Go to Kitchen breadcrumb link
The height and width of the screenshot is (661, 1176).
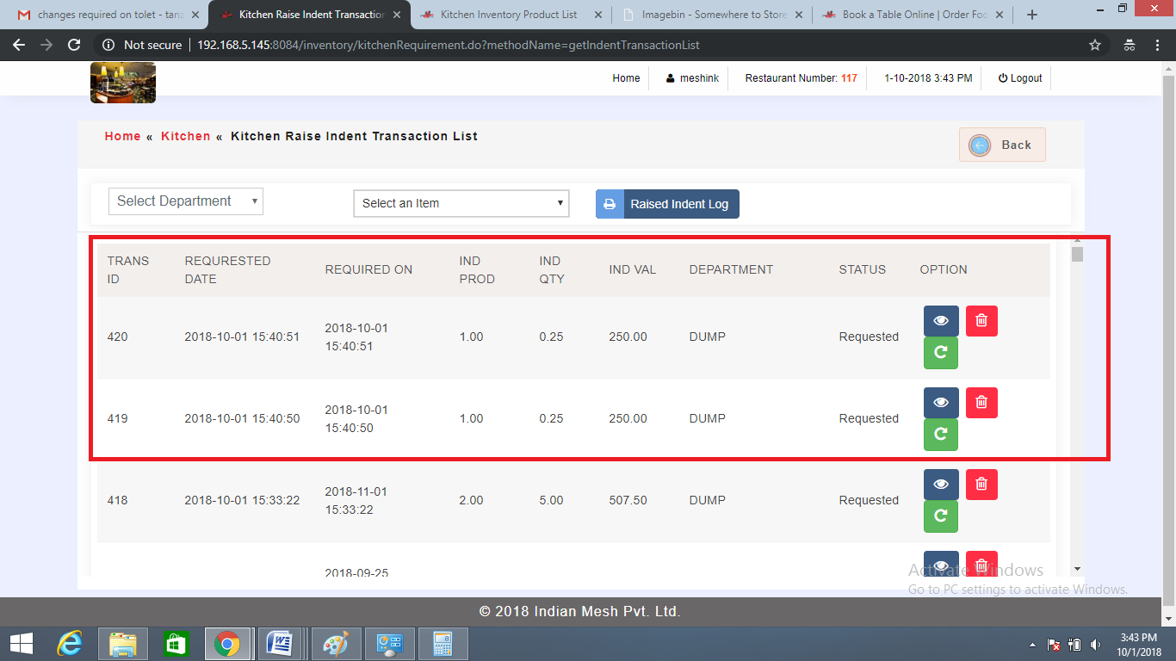coord(185,136)
